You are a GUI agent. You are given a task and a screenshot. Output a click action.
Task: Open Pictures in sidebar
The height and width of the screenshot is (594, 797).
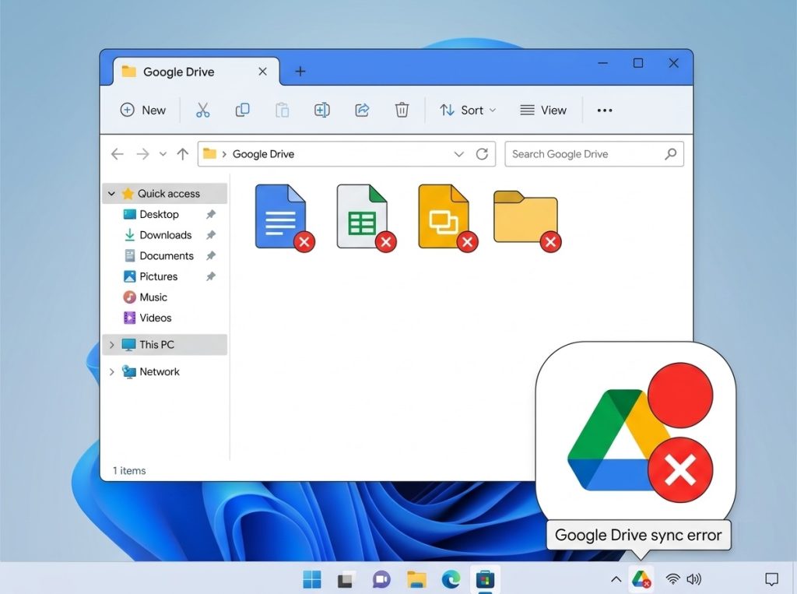158,276
